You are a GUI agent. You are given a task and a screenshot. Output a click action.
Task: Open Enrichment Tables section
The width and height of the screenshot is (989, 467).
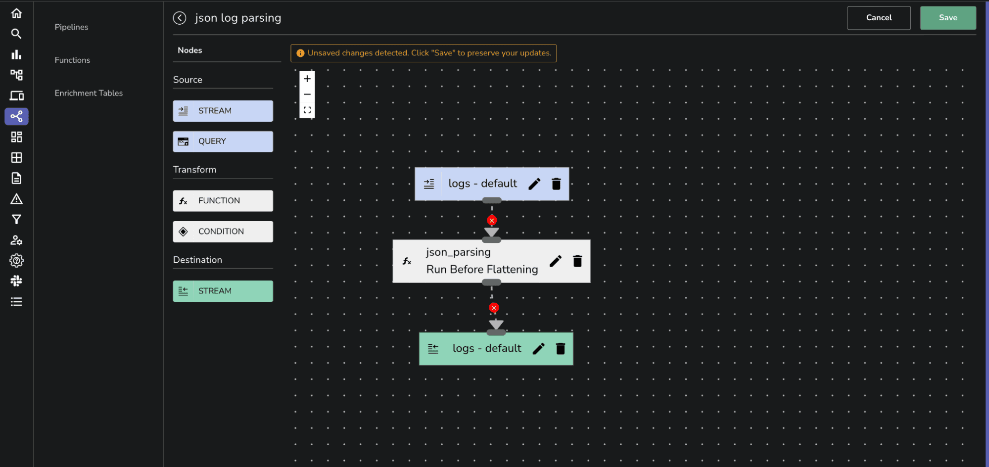[89, 93]
